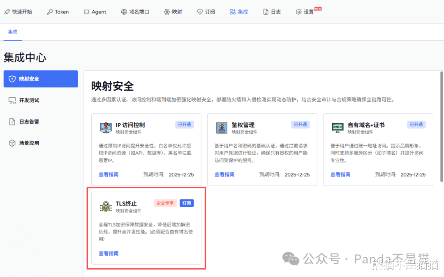Viewport: 444px width, 277px height.
Task: Click the 企业专享 tag on TLS终止 card
Action: point(165,203)
